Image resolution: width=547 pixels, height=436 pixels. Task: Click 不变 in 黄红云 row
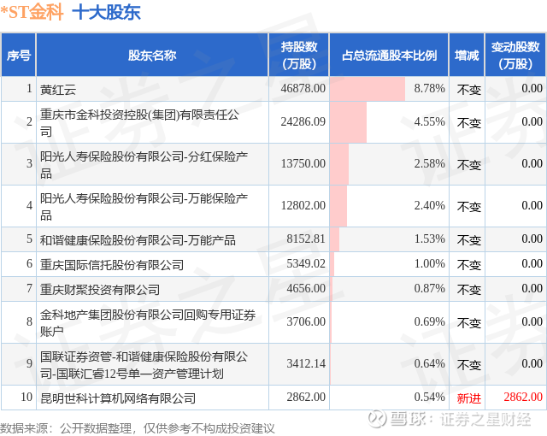coord(469,90)
